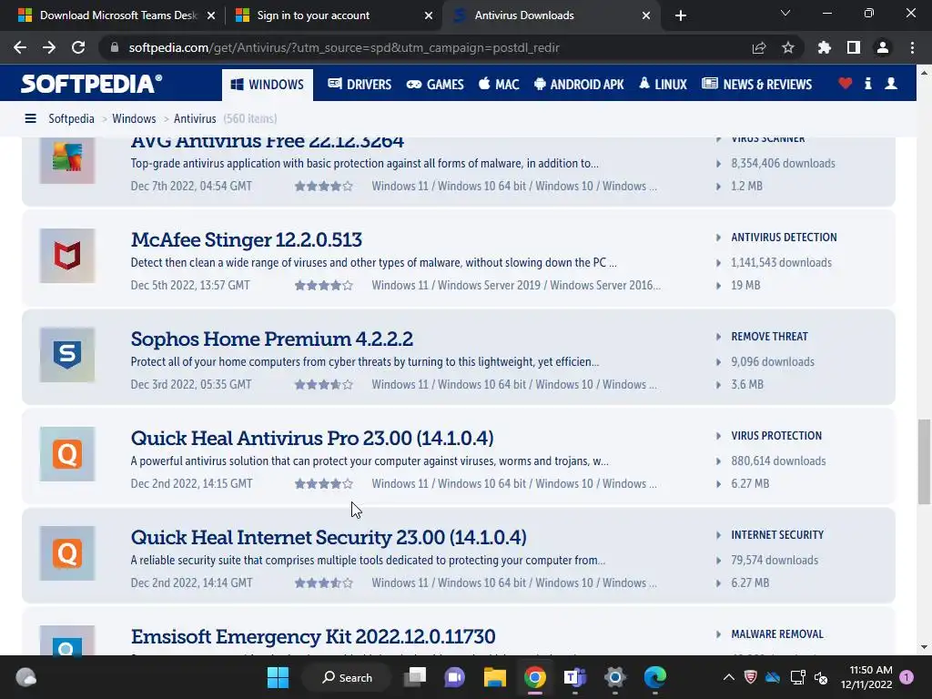Screen dimensions: 932x699
Task: Switch to Download Microsoft Teams tab
Action: click(116, 15)
